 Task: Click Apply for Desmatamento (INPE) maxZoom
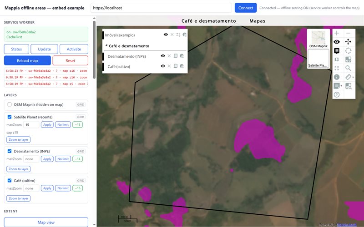(x=47, y=159)
